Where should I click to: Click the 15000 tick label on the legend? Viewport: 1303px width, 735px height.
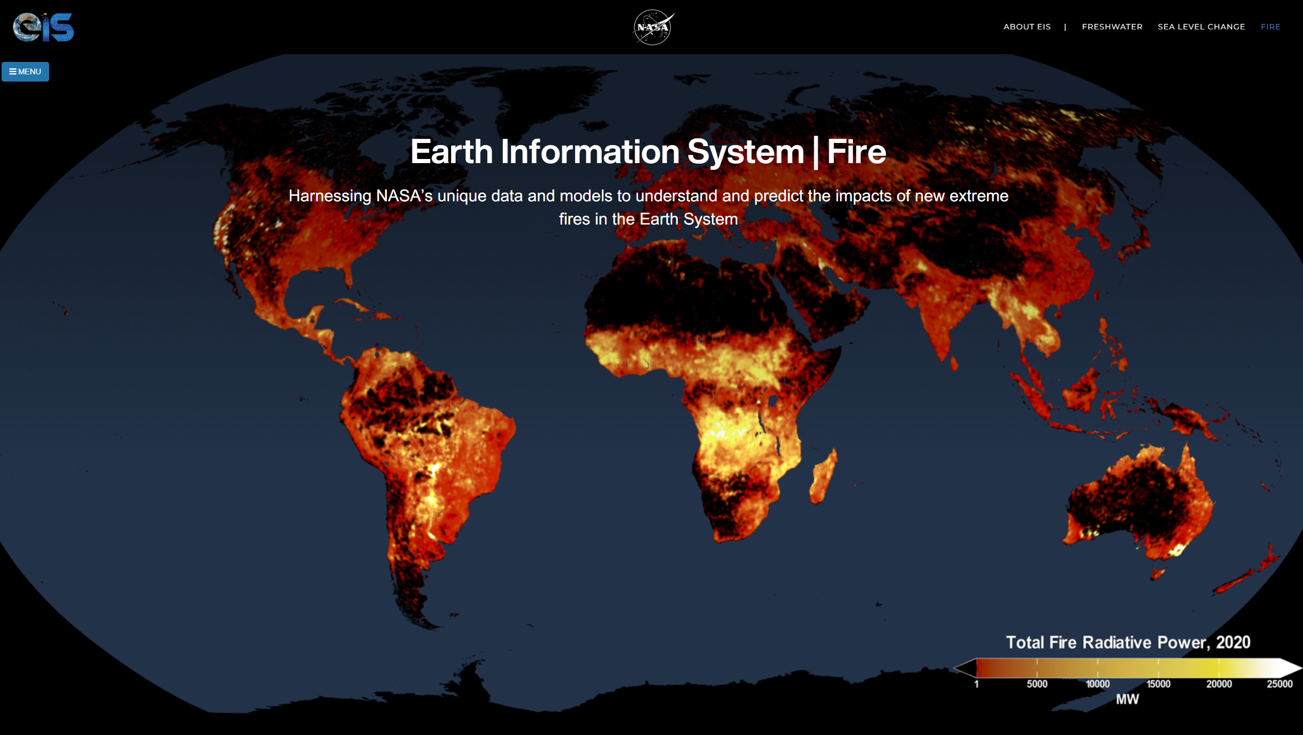pyautogui.click(x=1158, y=684)
